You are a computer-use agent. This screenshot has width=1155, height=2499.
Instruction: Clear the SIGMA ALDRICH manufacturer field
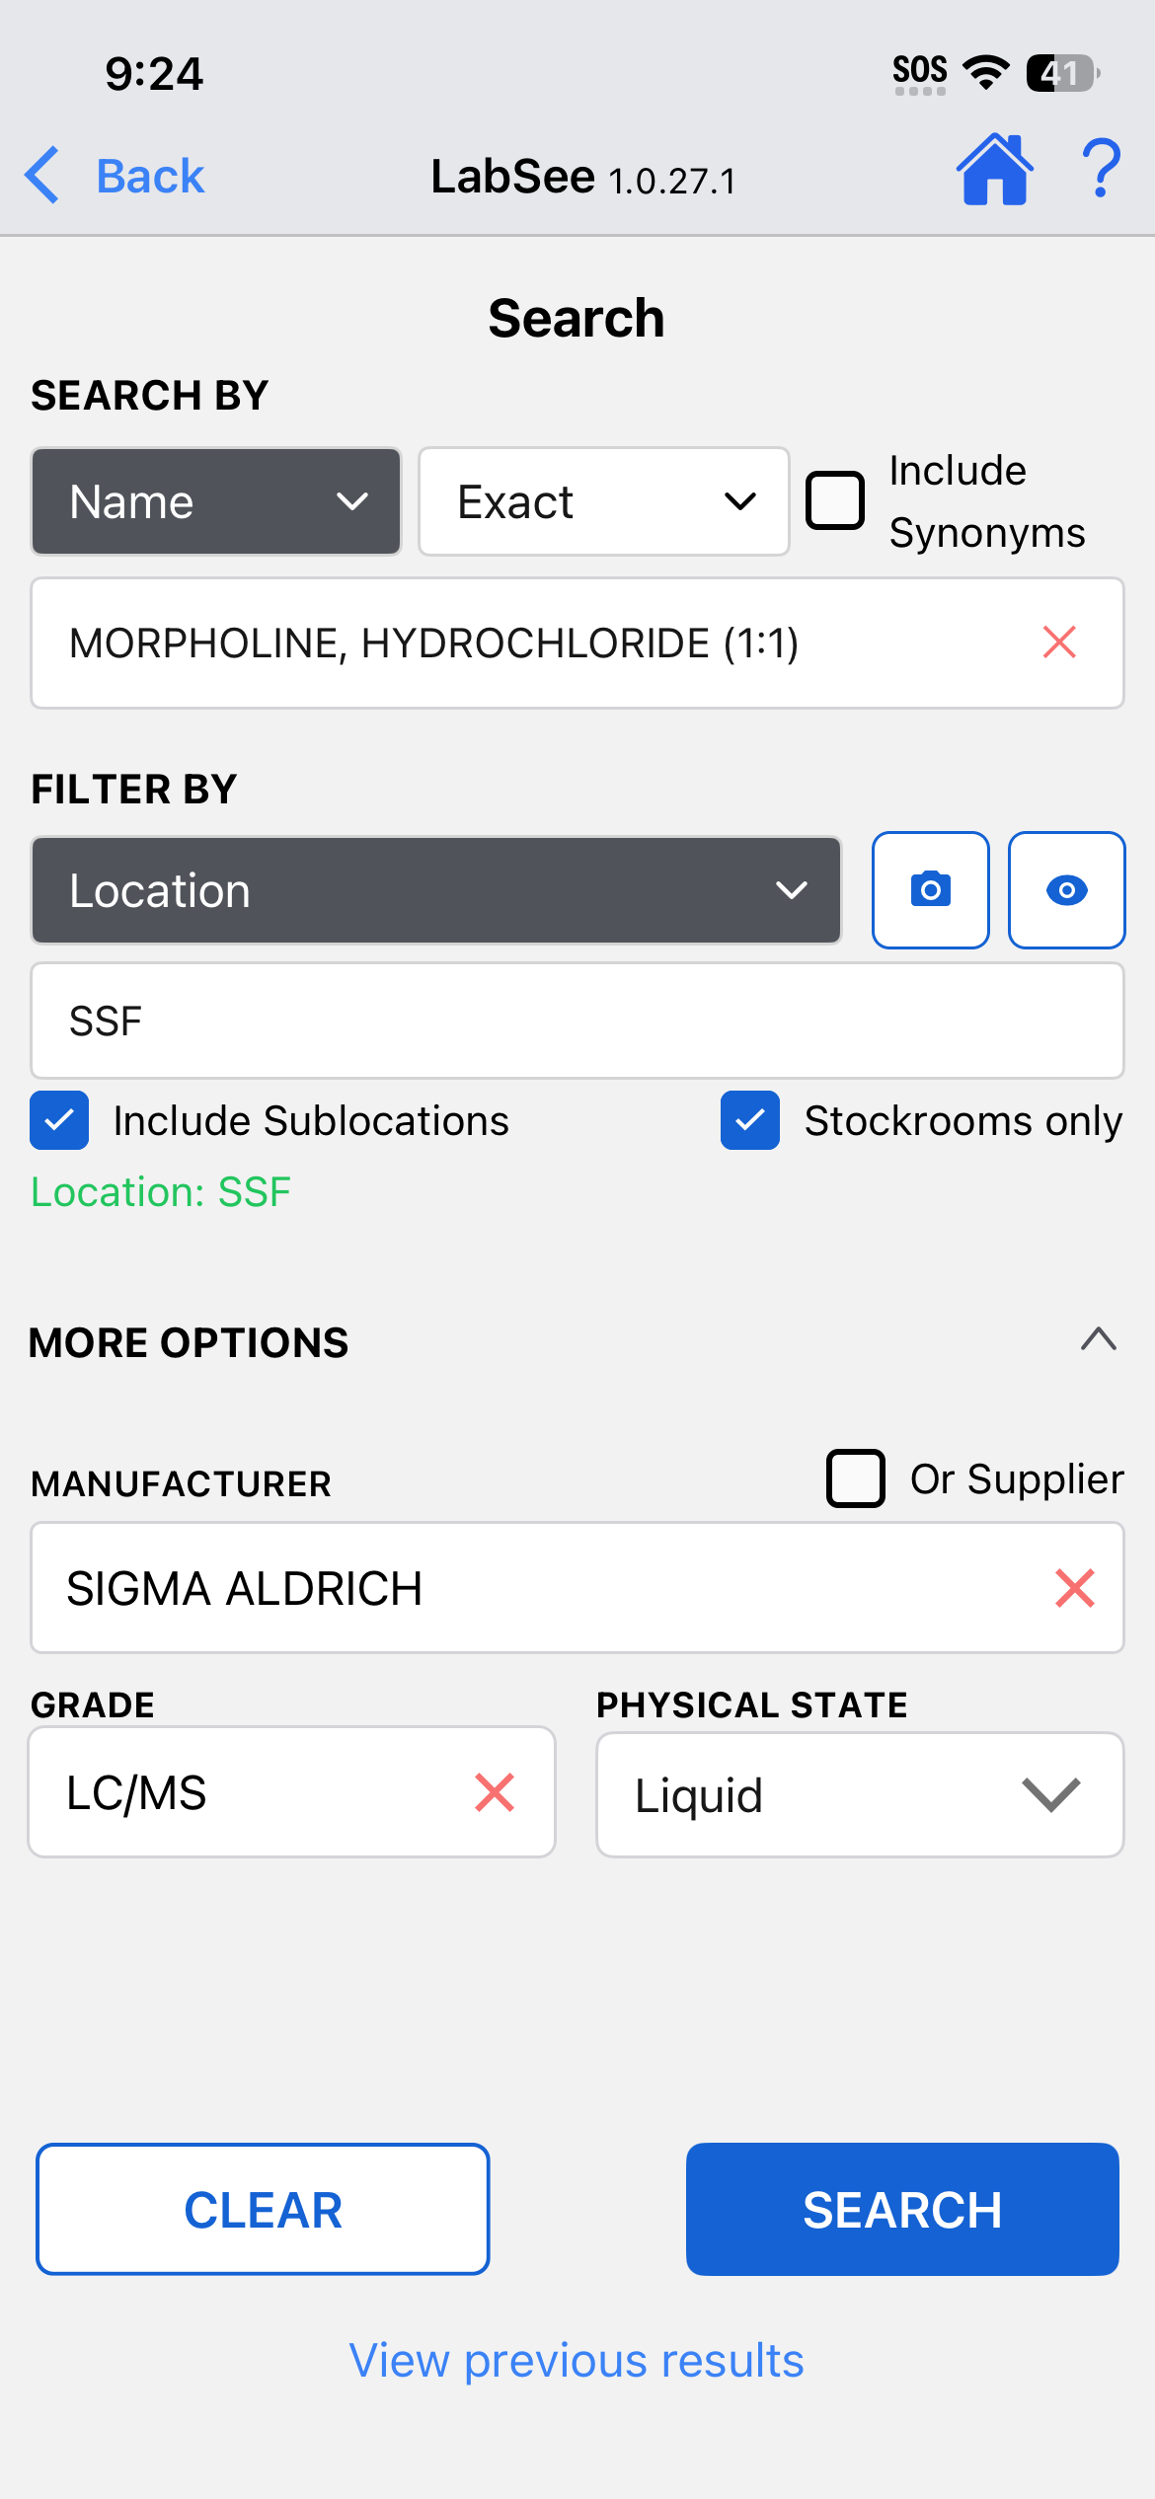tap(1074, 1588)
